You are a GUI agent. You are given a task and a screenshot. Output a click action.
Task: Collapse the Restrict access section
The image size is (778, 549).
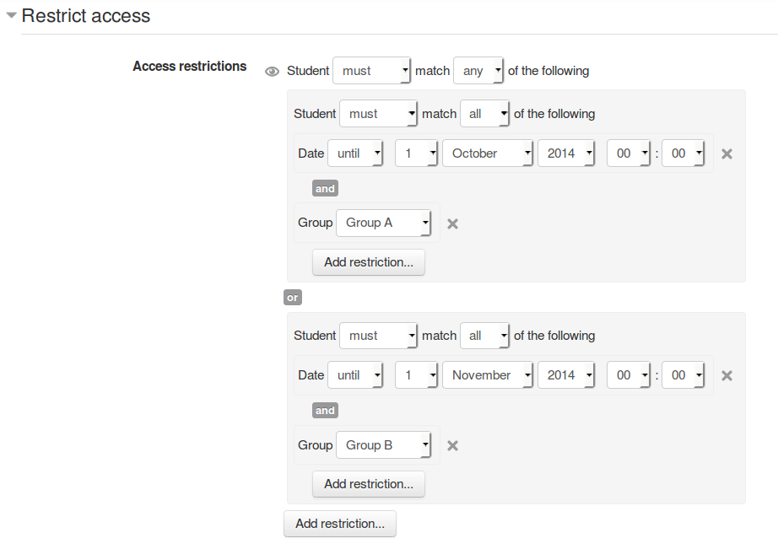(11, 15)
